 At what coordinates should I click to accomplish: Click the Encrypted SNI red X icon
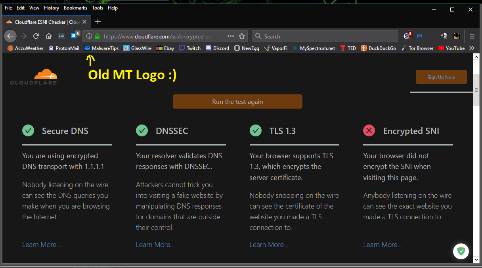(369, 130)
